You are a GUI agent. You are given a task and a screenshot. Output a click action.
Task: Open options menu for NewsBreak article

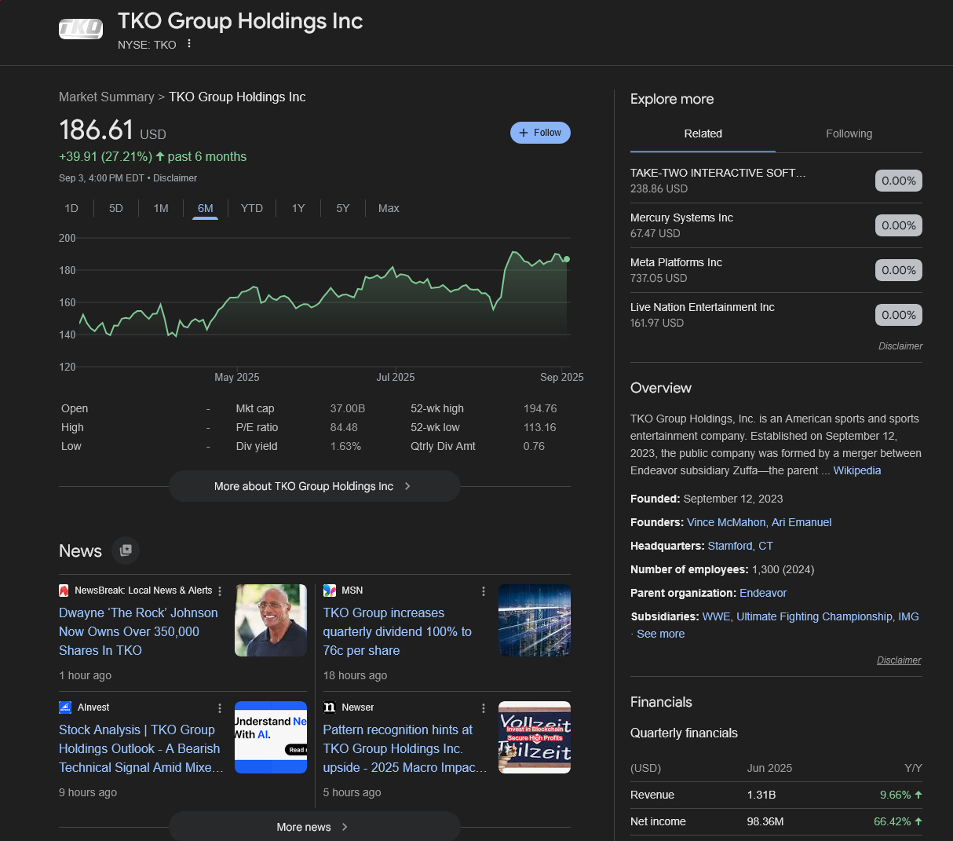220,591
